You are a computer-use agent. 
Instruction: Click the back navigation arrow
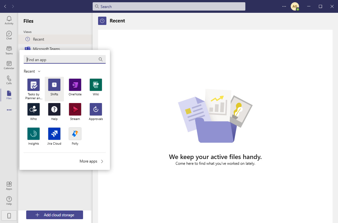pyautogui.click(x=5, y=6)
